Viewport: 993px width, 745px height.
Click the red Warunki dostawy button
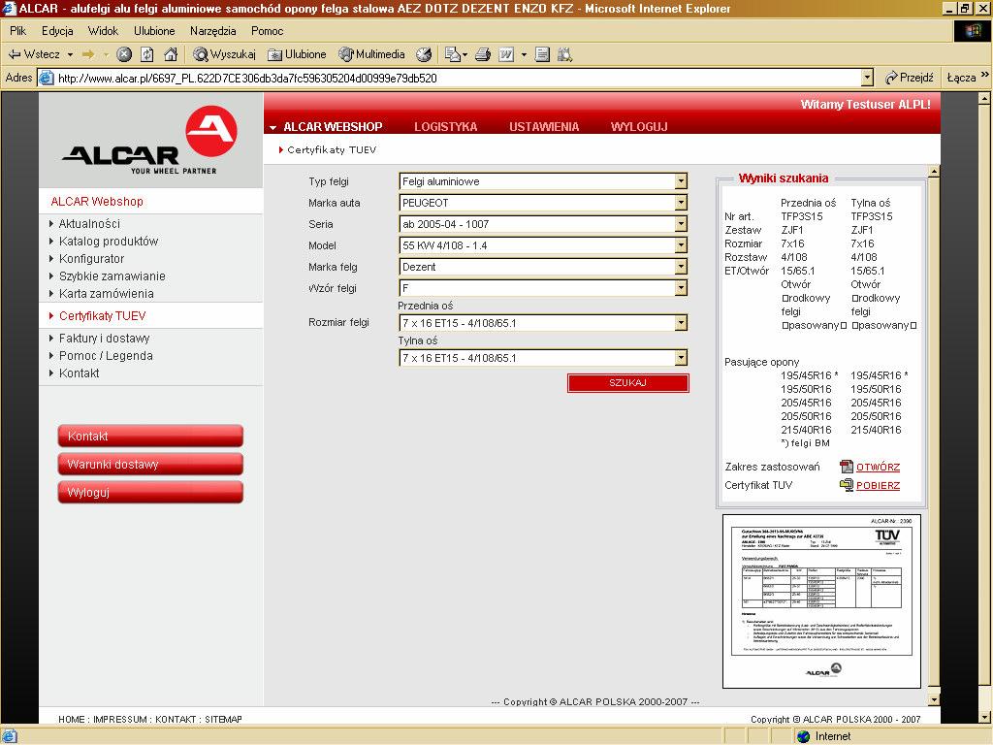point(150,465)
